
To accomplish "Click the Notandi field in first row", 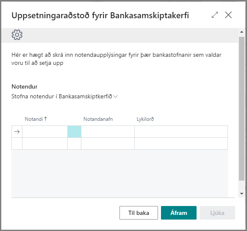I will (45, 131).
